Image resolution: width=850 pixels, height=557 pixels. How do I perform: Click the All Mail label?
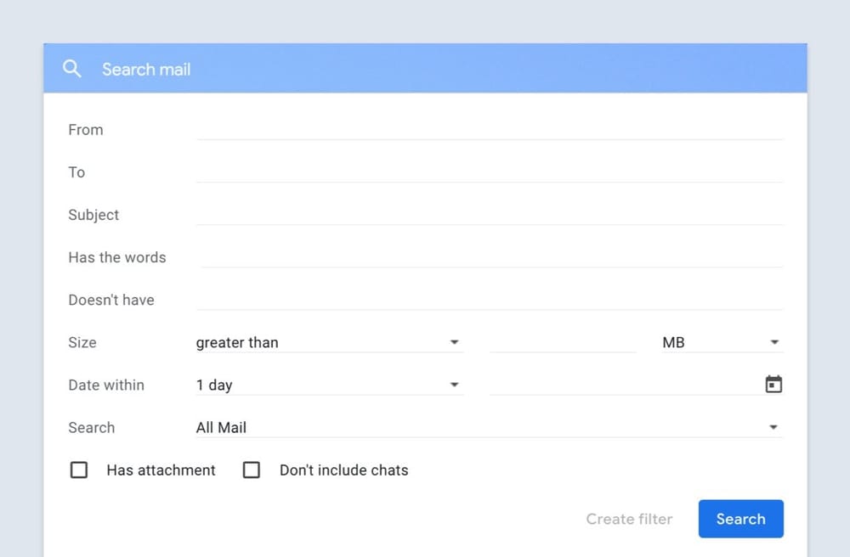[221, 427]
